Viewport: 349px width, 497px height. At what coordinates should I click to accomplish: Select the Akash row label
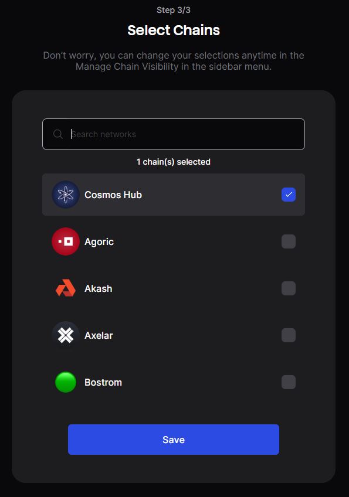[x=99, y=288]
